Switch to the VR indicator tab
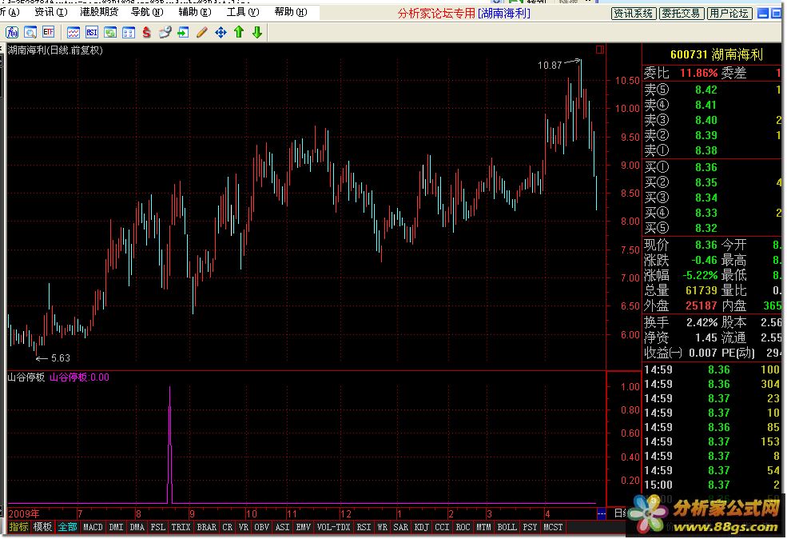 [x=244, y=527]
